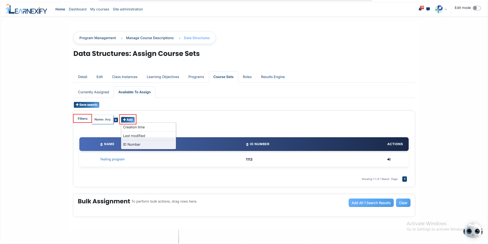
Task: Sort the table by Name column
Action: 107,144
